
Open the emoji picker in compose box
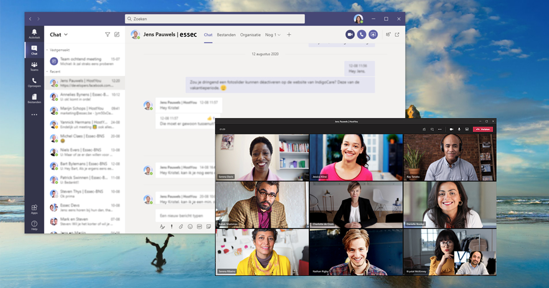pos(190,226)
